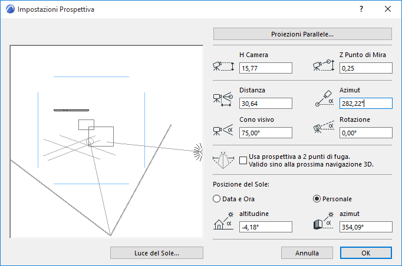Click the two-point perspective icon
This screenshot has width=402, height=266.
(x=223, y=159)
